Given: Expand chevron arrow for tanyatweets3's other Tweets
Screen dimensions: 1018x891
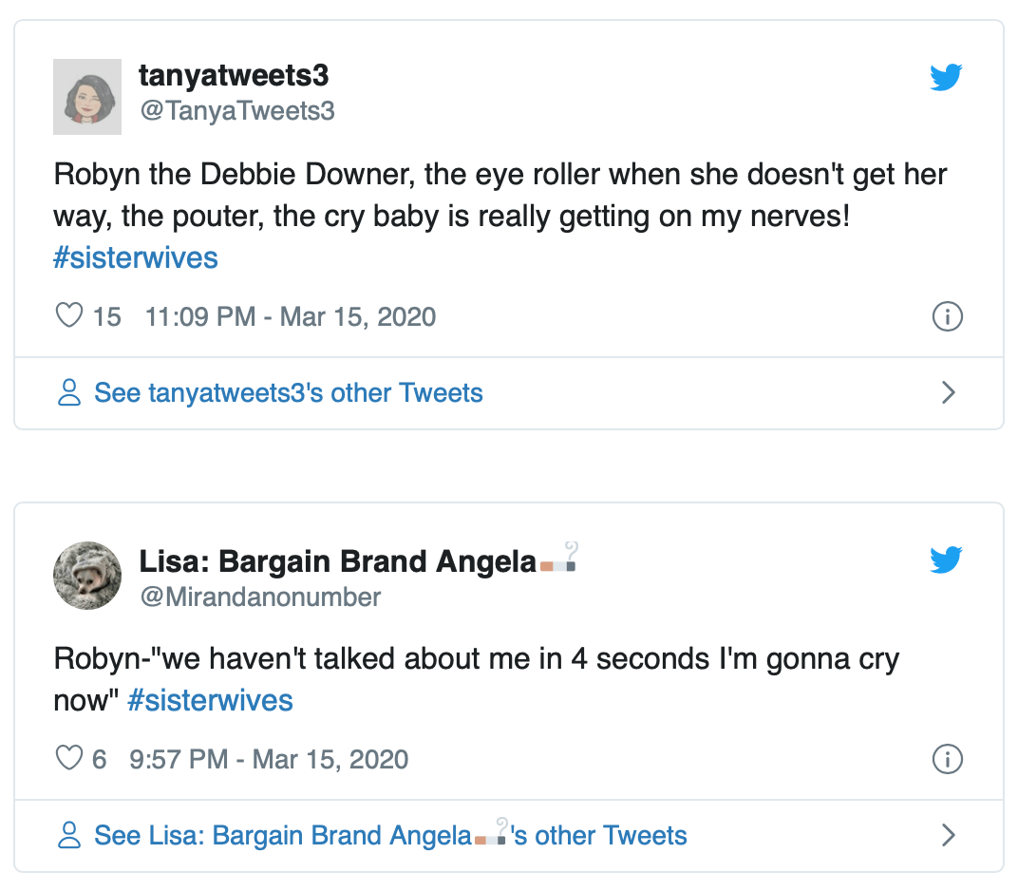Looking at the screenshot, I should tap(947, 393).
